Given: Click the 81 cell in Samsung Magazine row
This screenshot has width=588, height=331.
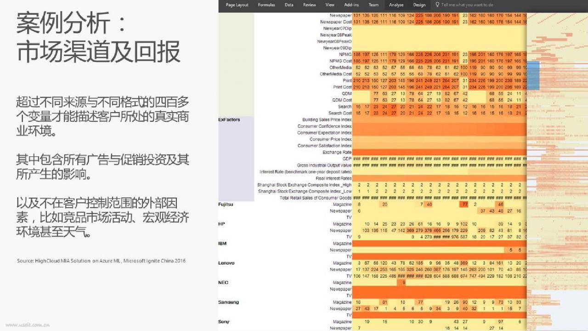Looking at the screenshot, I should (385, 302).
